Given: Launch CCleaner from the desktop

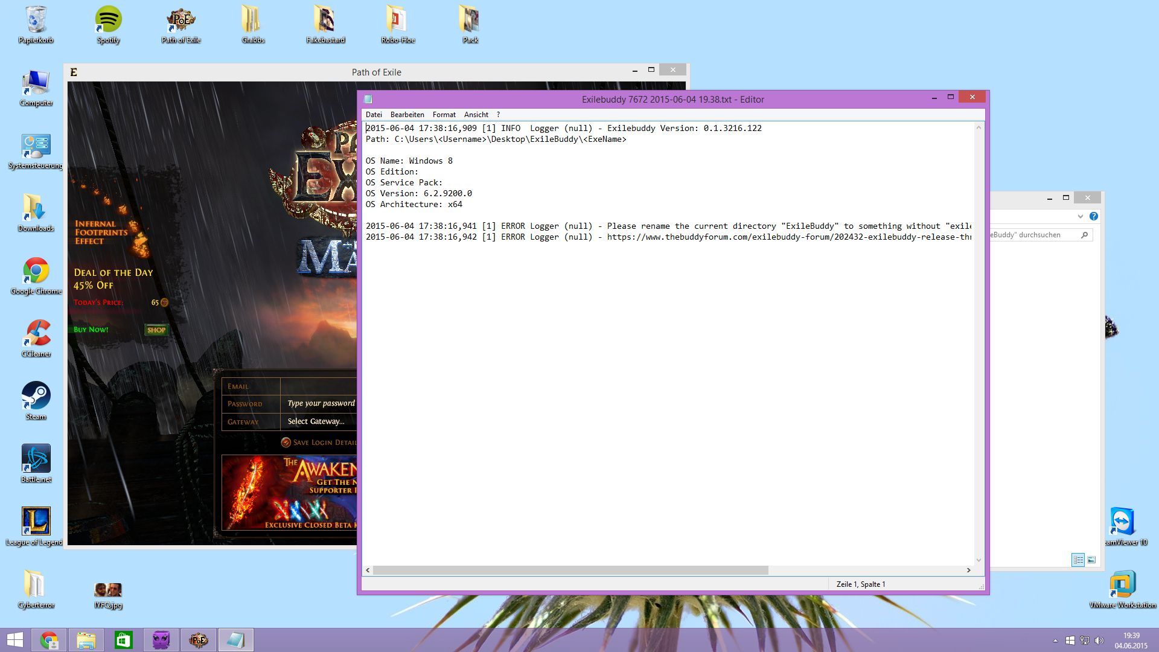Looking at the screenshot, I should (36, 337).
